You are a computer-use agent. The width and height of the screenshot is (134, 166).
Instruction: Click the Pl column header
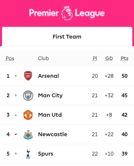point(95,58)
